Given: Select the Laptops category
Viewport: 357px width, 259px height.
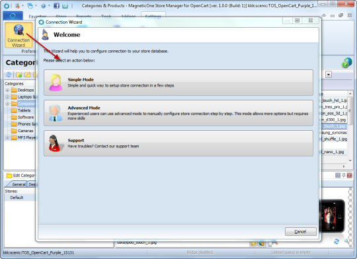Looking at the screenshot, I should click(x=26, y=97).
